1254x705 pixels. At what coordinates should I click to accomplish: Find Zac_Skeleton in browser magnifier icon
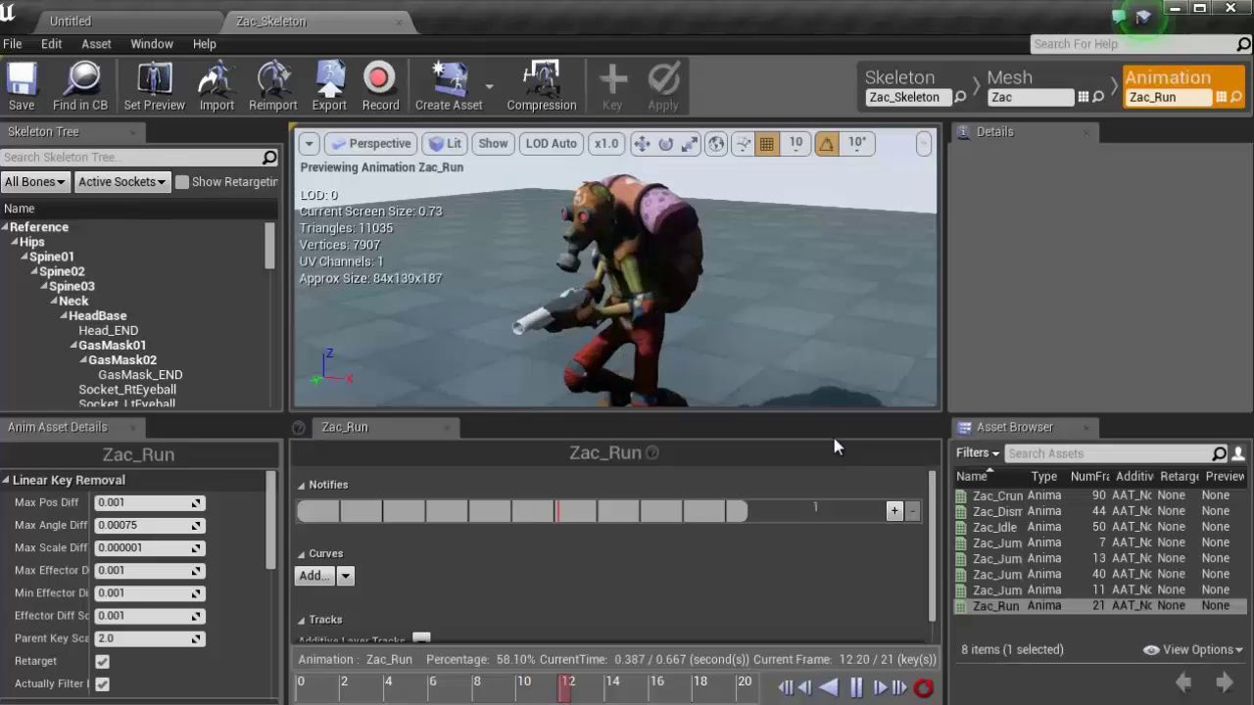pyautogui.click(x=960, y=97)
